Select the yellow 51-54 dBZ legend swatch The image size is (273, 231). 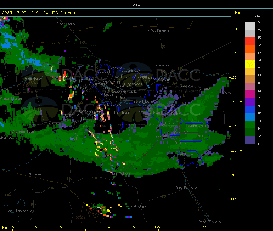[250, 64]
